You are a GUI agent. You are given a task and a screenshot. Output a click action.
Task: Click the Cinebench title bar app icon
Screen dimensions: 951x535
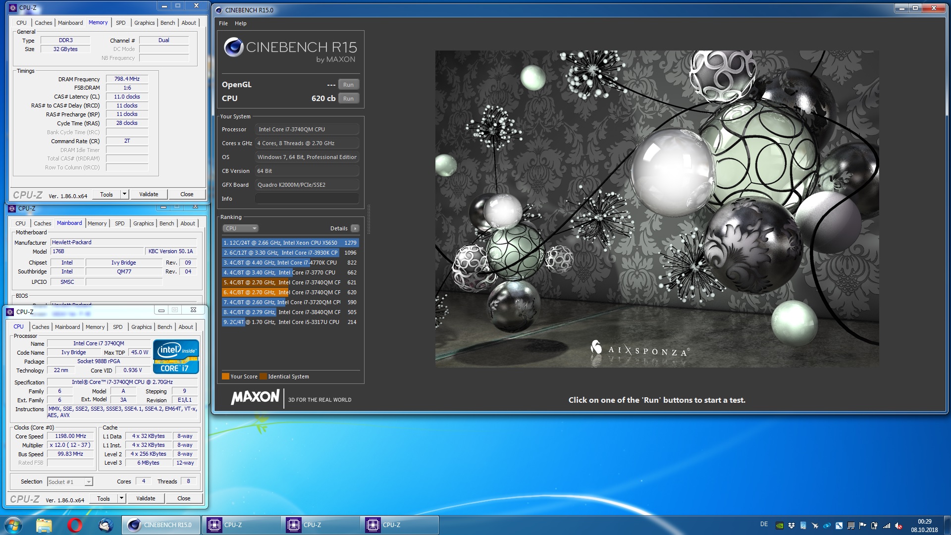click(219, 10)
